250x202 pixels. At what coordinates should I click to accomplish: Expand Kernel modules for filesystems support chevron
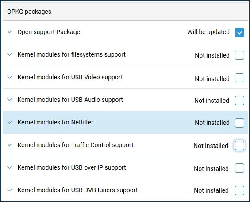[x=10, y=54]
